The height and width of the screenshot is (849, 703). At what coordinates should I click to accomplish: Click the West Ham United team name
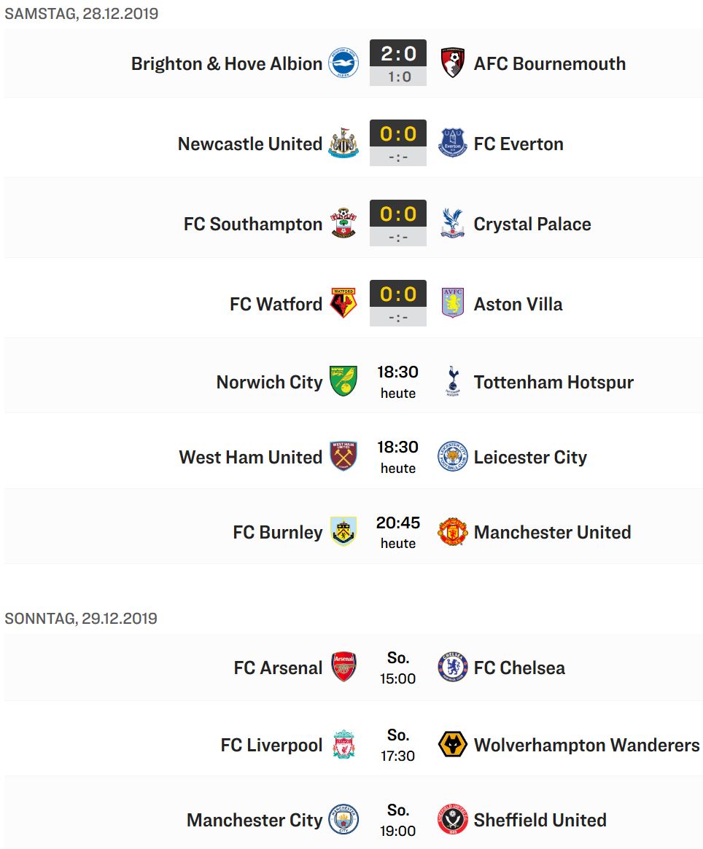pyautogui.click(x=250, y=456)
